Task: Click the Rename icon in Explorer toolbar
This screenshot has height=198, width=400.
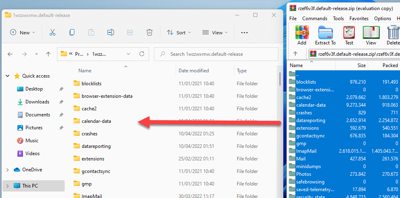Action: (x=110, y=32)
